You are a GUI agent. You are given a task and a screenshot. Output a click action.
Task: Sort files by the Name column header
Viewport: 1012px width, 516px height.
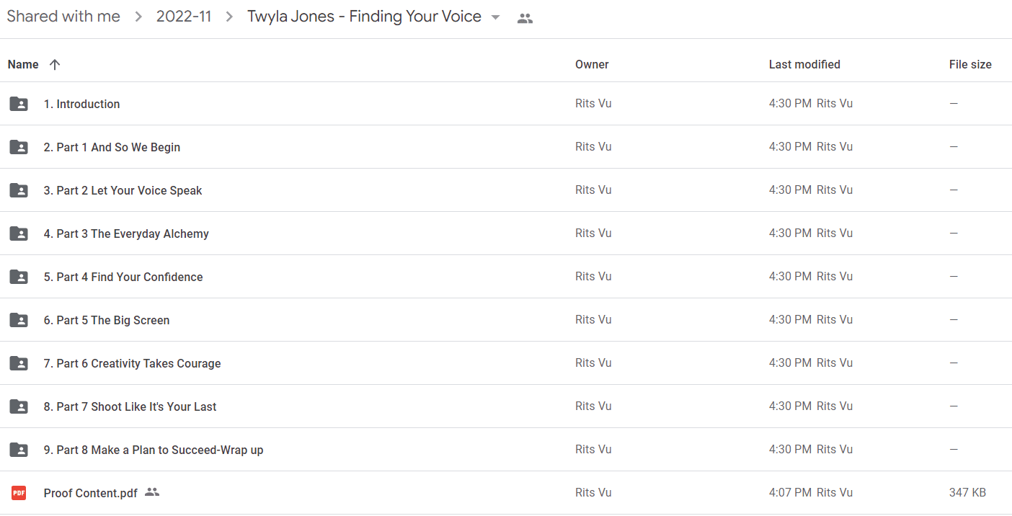coord(23,64)
